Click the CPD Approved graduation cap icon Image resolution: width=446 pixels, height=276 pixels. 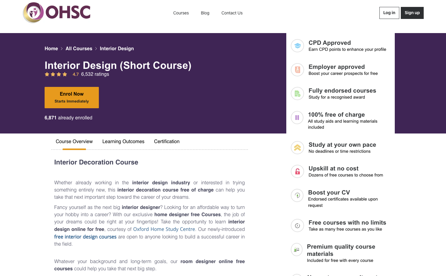(297, 46)
